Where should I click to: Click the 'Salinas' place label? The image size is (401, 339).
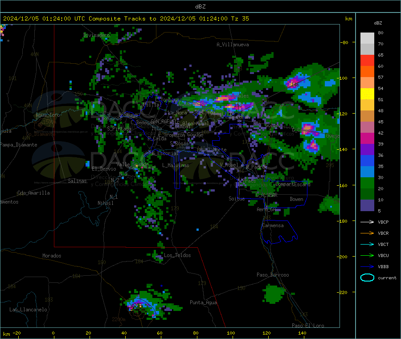pyautogui.click(x=77, y=181)
